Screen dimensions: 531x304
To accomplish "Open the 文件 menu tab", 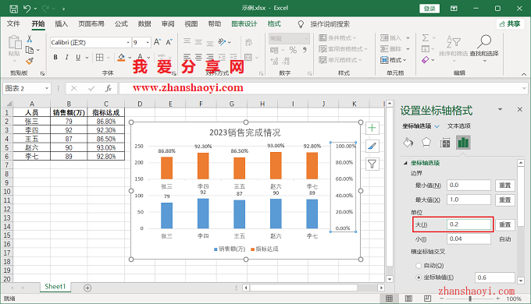I will (13, 23).
